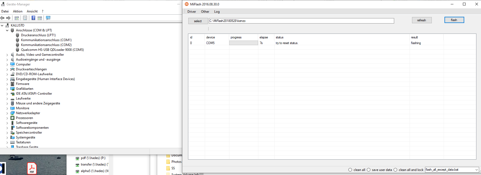The image size is (481, 175).
Task: Open the Aktion menu in Geräte-Manager
Action: 18,11
